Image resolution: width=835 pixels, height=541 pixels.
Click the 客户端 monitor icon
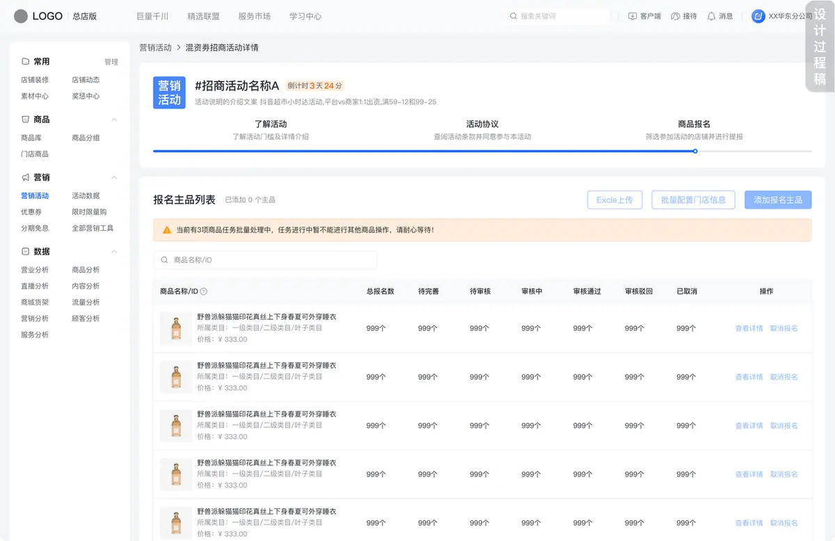[x=633, y=16]
